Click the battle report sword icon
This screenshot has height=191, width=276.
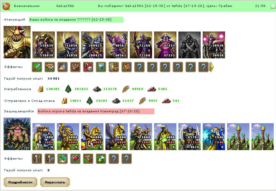[x=6, y=6]
